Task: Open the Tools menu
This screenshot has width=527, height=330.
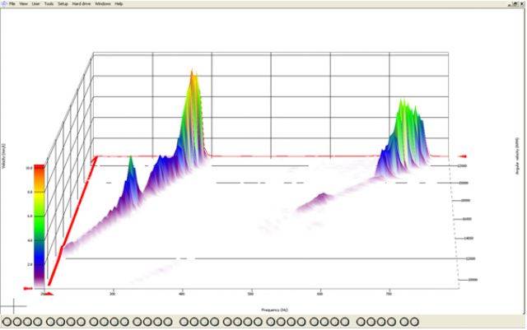Action: (48, 3)
